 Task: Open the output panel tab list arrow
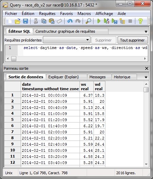coord(146,77)
